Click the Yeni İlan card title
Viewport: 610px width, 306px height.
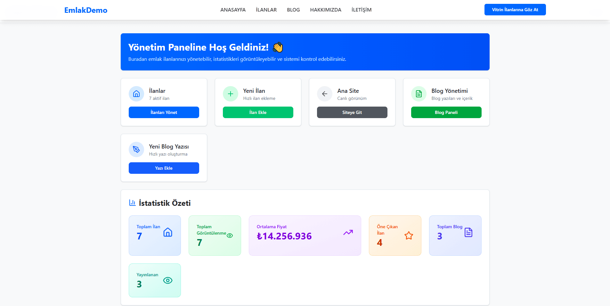pos(254,91)
